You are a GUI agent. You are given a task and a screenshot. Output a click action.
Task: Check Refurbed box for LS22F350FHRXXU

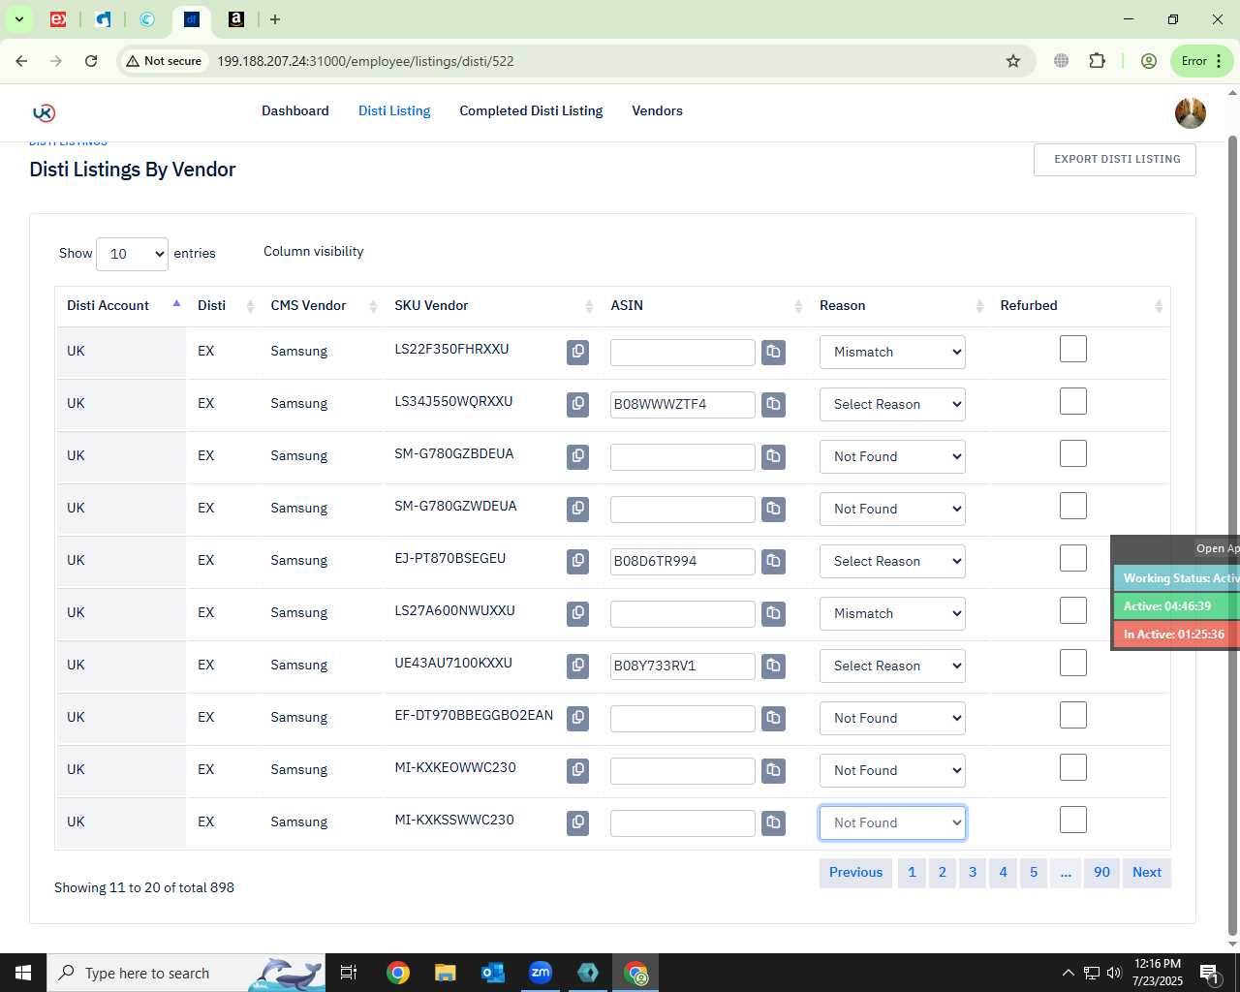[1073, 349]
